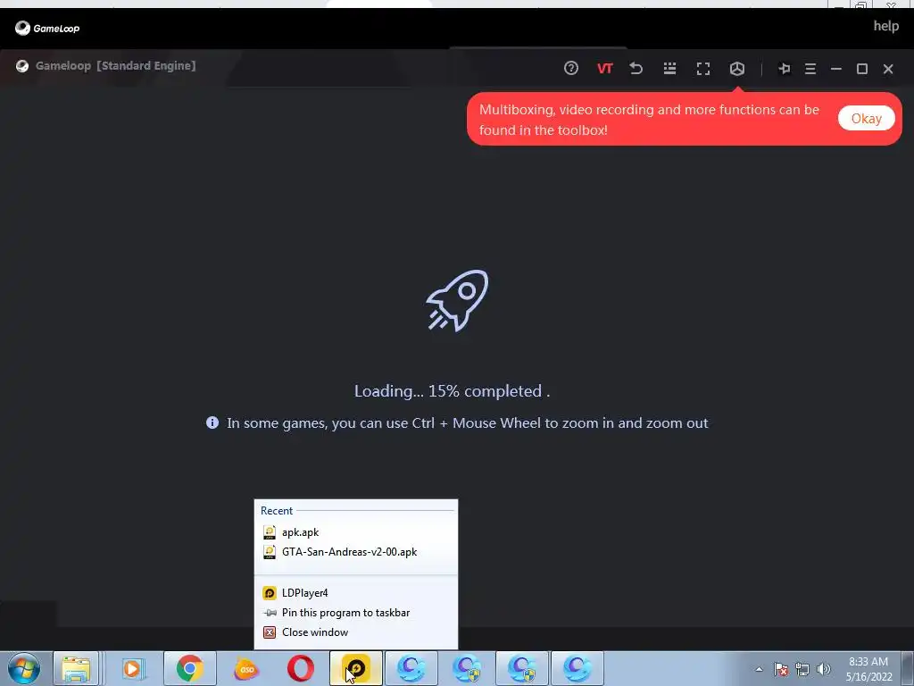Open recent file GTA-San-Andreas-v2-00.apk

point(355,552)
